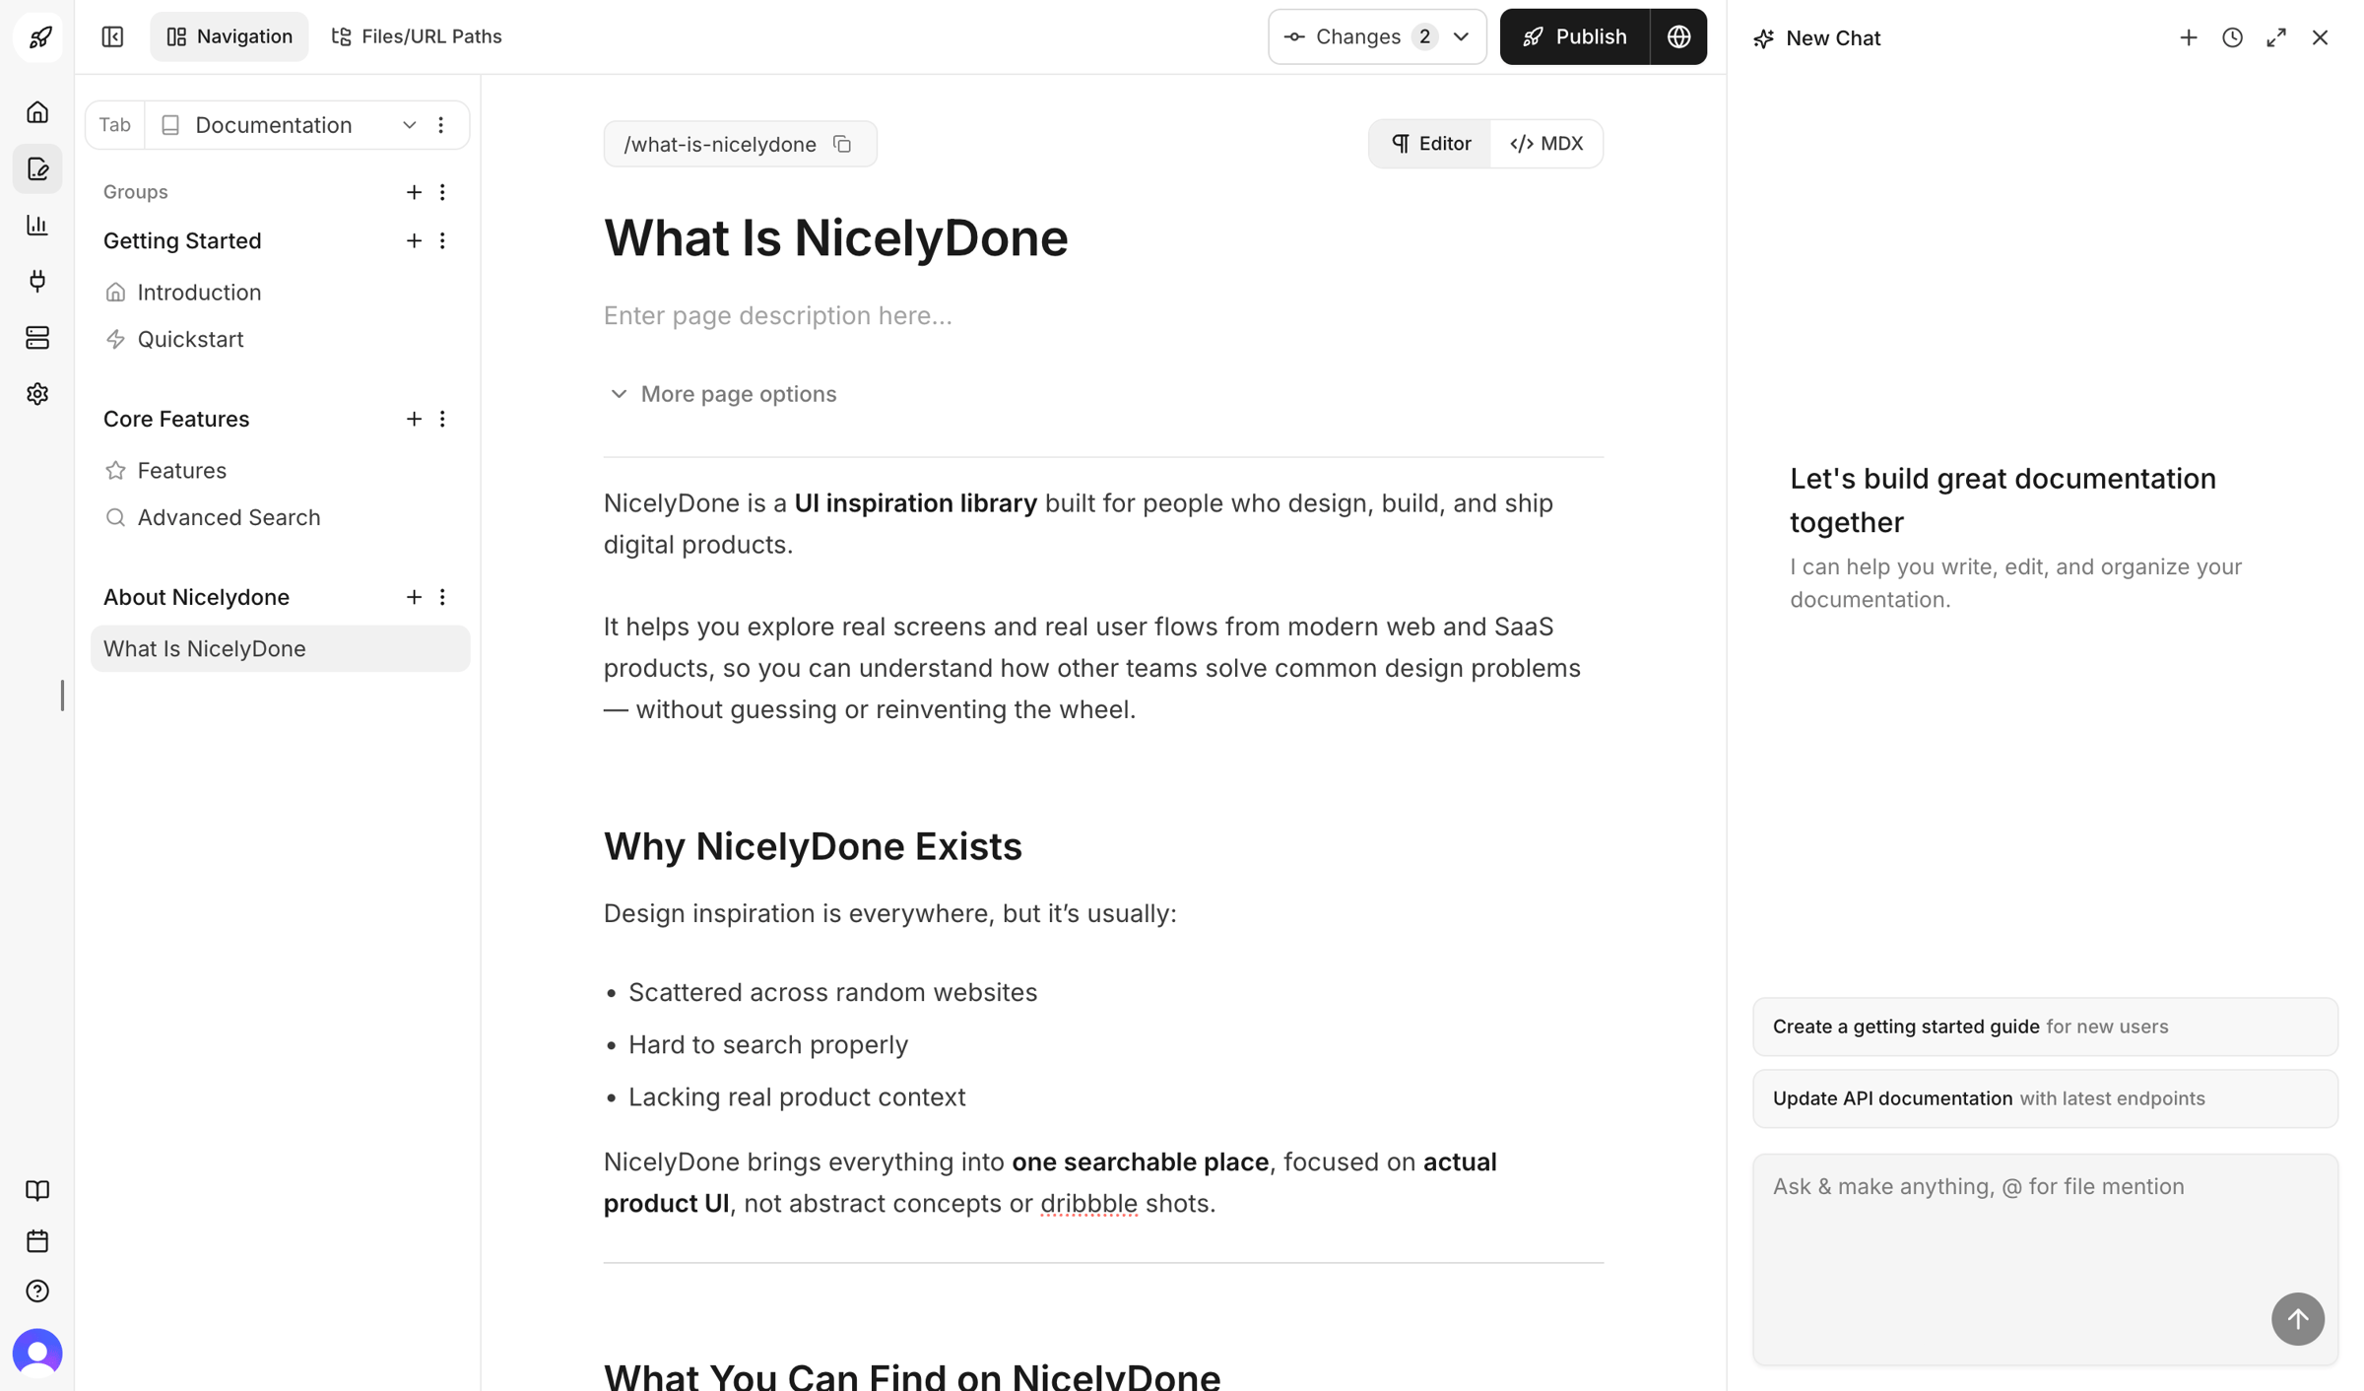
Task: Copy the /what-is-nicelydone path
Action: (842, 144)
